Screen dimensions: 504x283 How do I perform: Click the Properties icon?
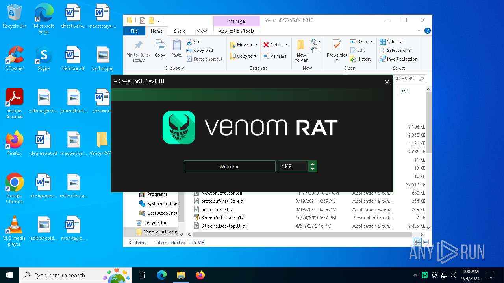pyautogui.click(x=337, y=45)
